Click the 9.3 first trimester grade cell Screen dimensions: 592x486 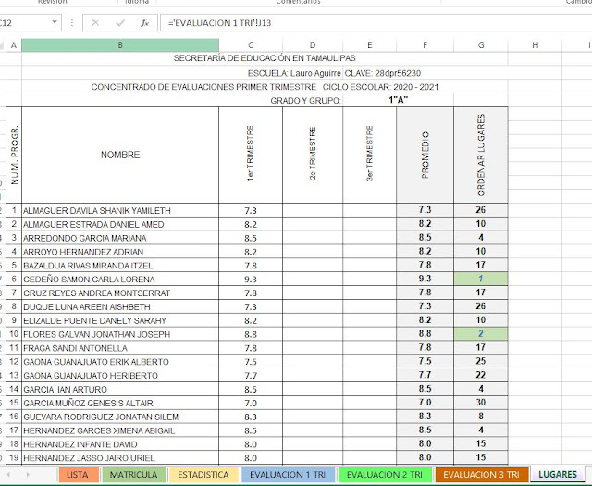point(251,280)
